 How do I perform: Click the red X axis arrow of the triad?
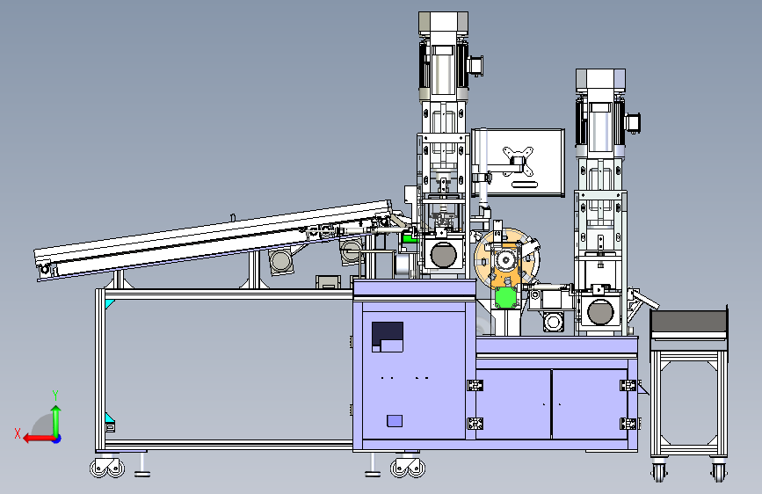coord(39,439)
